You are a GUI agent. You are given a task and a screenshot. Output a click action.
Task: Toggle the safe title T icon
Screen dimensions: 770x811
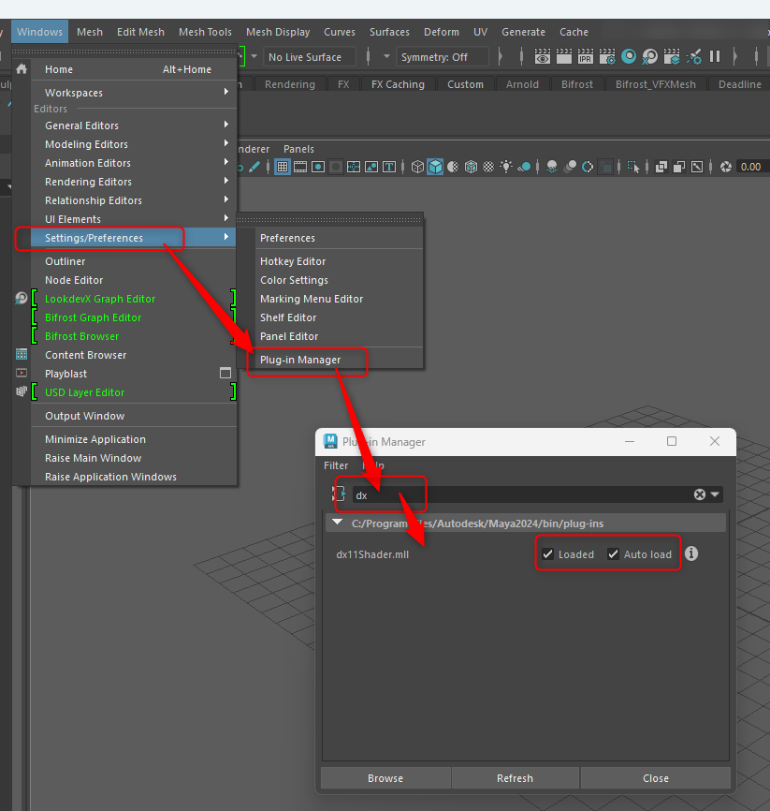[x=389, y=167]
